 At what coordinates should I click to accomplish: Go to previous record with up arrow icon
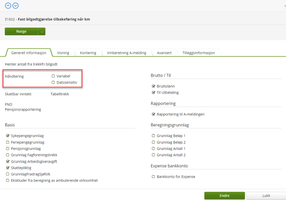[8, 6]
